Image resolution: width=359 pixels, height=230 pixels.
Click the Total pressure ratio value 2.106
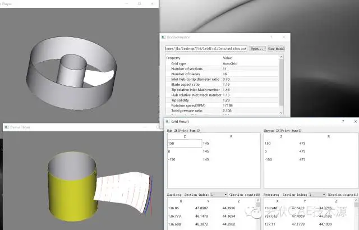[x=227, y=111]
